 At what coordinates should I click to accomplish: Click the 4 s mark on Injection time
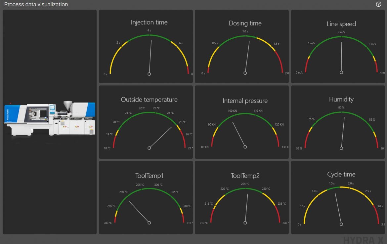coord(149,30)
